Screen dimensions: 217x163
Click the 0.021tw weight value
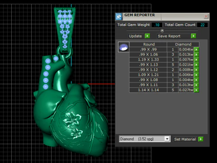(x=186, y=65)
